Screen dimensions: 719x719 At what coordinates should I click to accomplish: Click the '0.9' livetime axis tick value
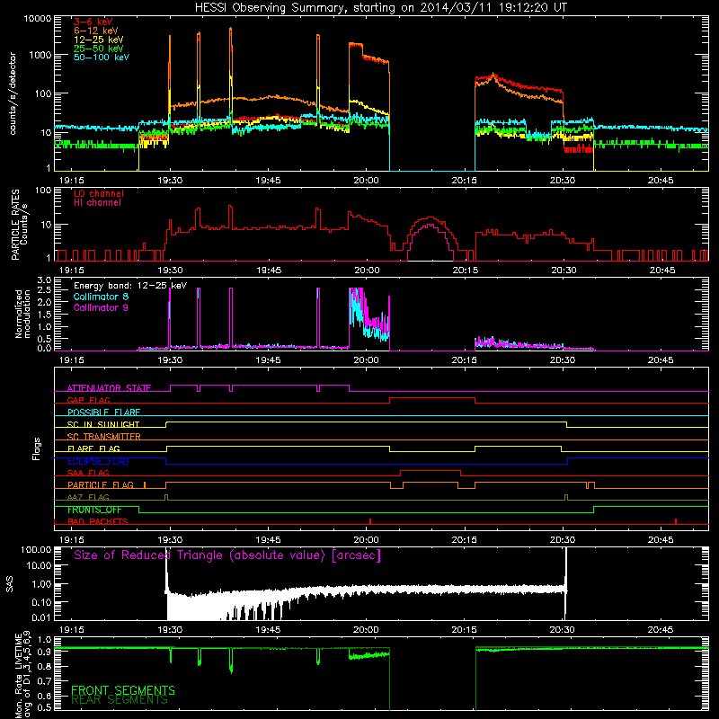pyautogui.click(x=44, y=652)
